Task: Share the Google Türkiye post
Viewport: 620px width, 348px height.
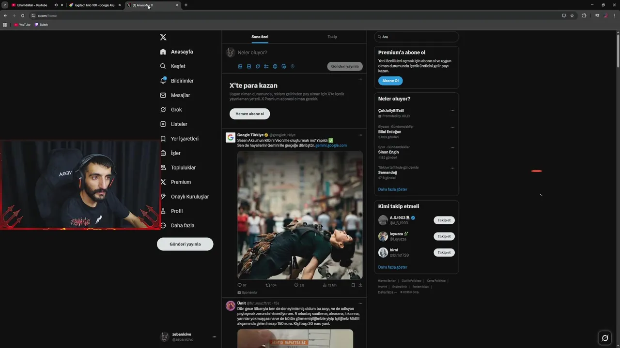Action: pos(360,285)
